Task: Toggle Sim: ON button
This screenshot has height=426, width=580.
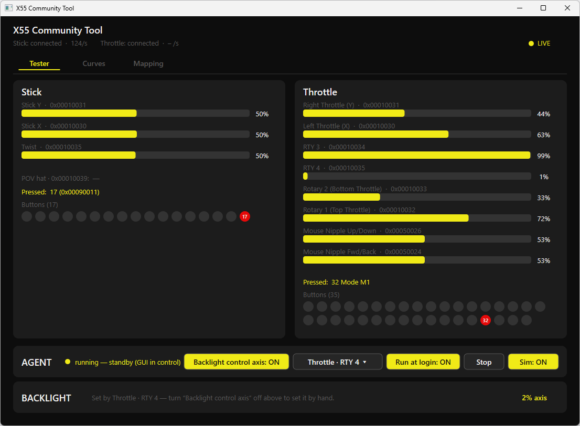Action: tap(533, 362)
